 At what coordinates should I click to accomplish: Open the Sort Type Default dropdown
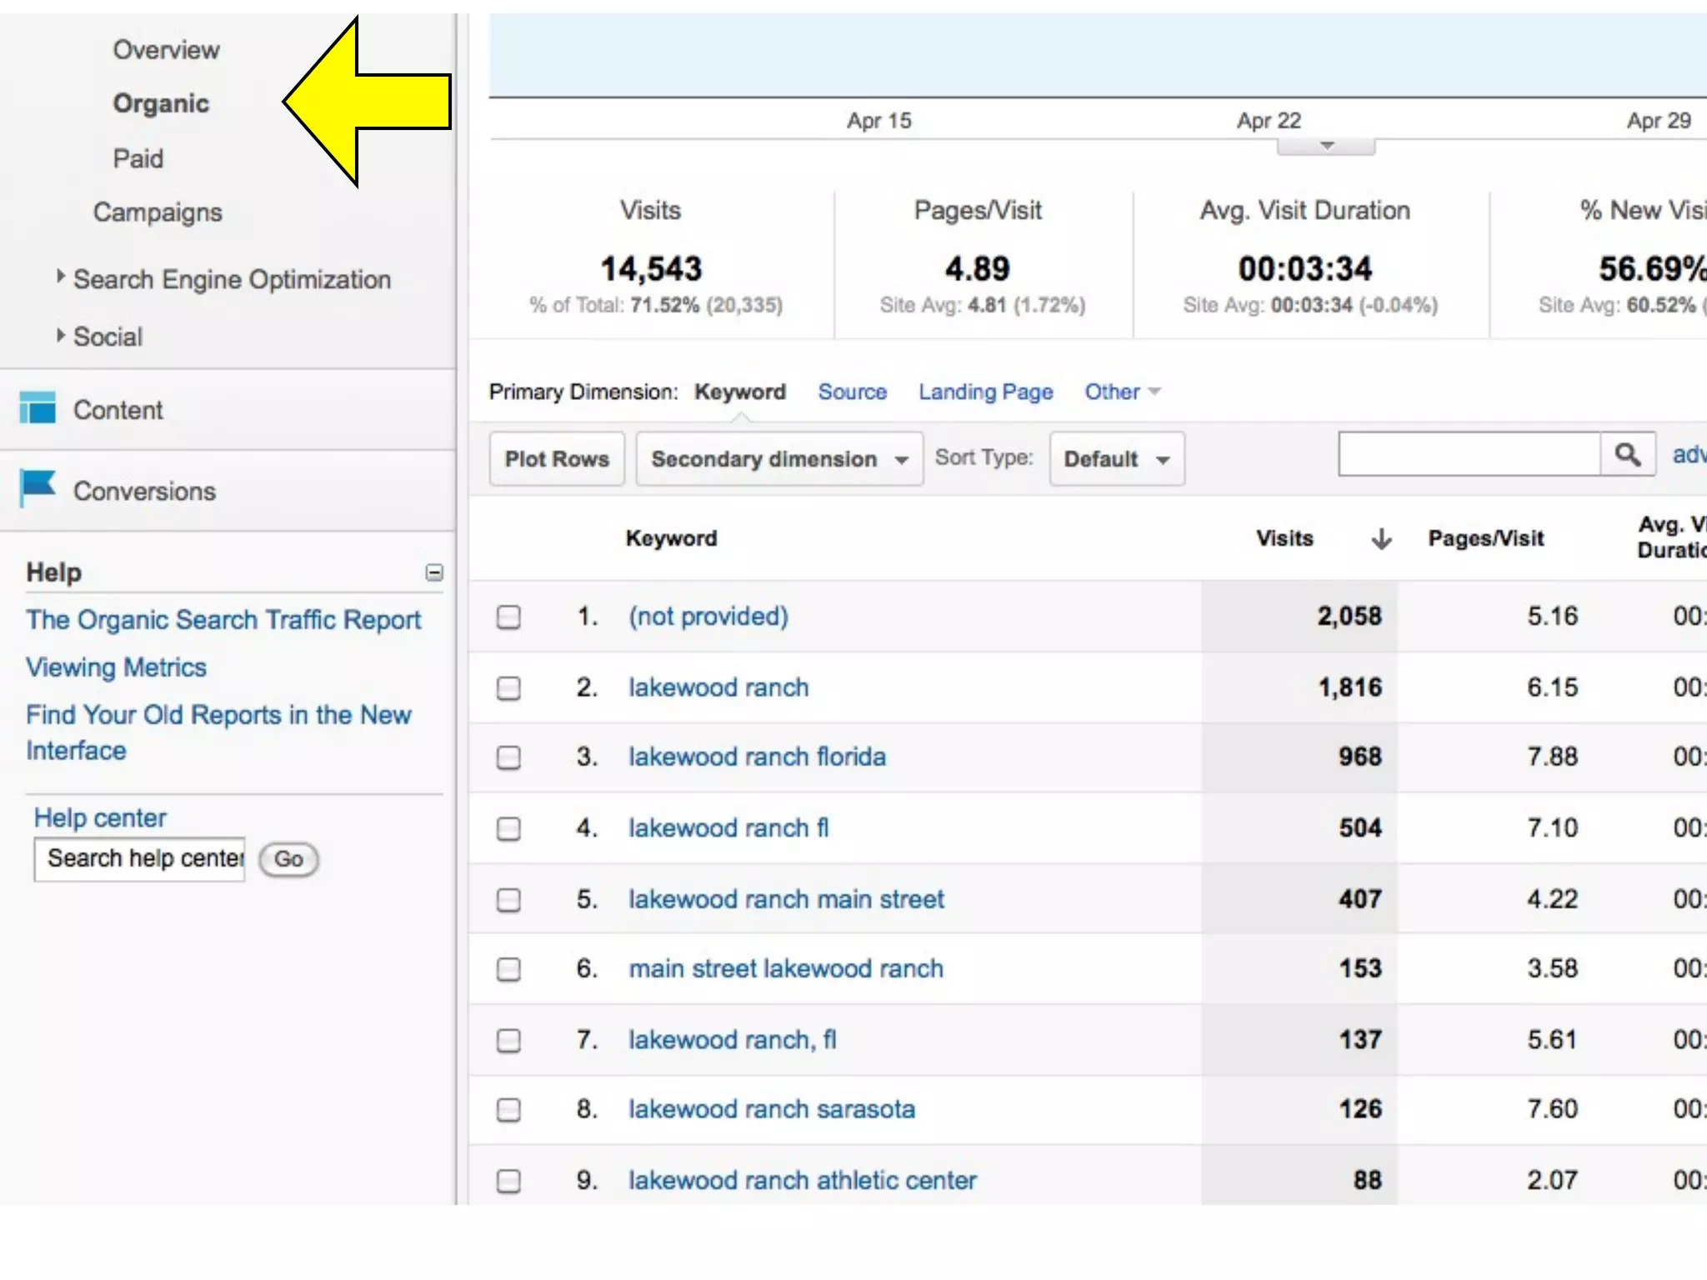click(1116, 459)
